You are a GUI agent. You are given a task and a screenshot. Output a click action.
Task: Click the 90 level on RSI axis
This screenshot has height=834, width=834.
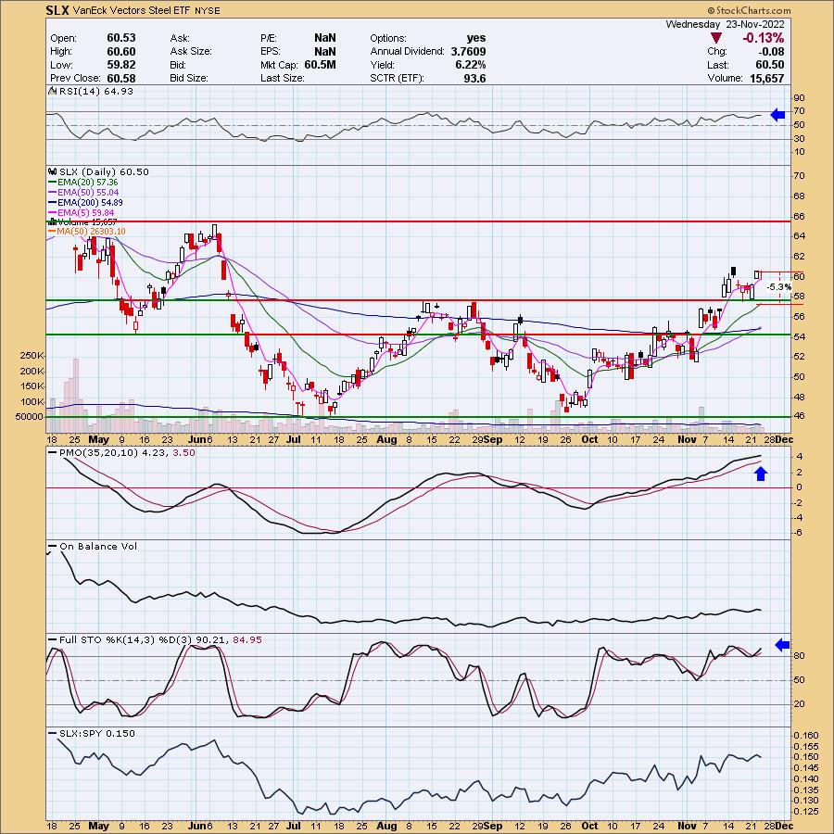(799, 98)
